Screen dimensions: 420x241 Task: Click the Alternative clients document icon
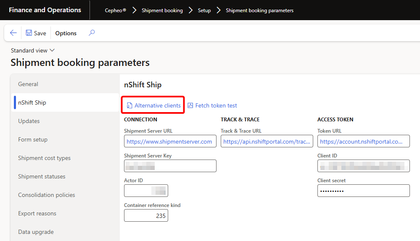click(129, 106)
